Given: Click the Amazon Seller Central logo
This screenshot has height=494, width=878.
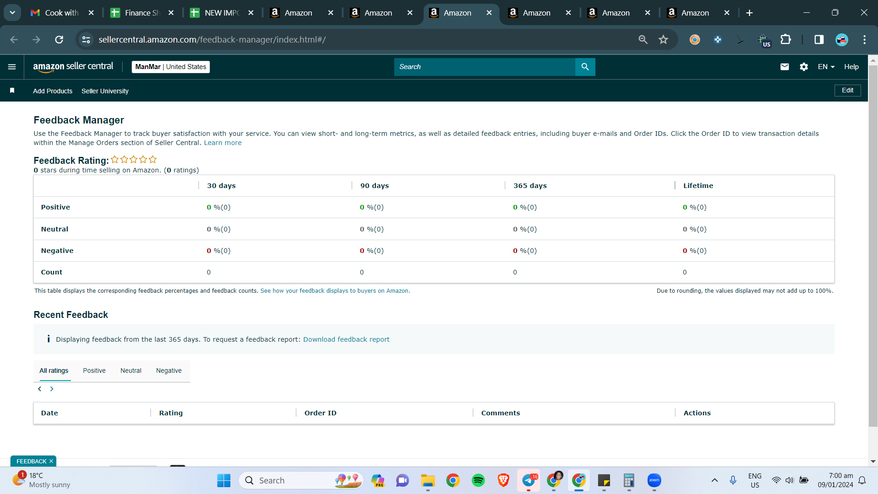Looking at the screenshot, I should click(x=73, y=67).
